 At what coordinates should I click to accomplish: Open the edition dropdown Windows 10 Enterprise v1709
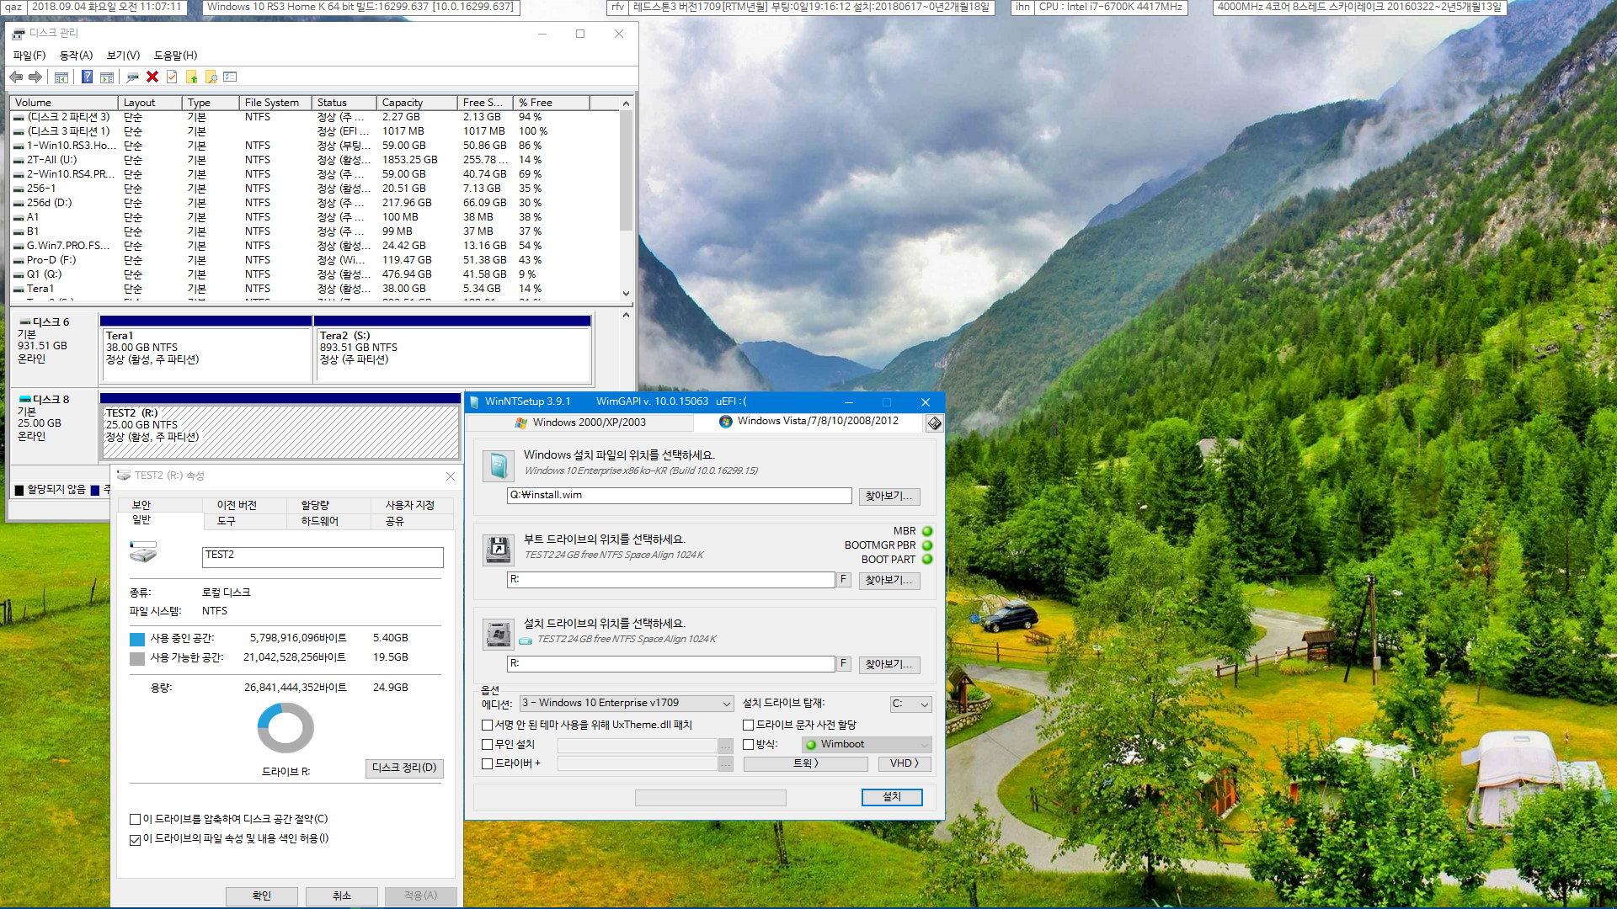tap(626, 704)
